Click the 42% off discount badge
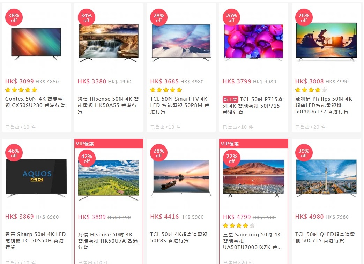Viewport: 364px width, 264px height. point(87,158)
